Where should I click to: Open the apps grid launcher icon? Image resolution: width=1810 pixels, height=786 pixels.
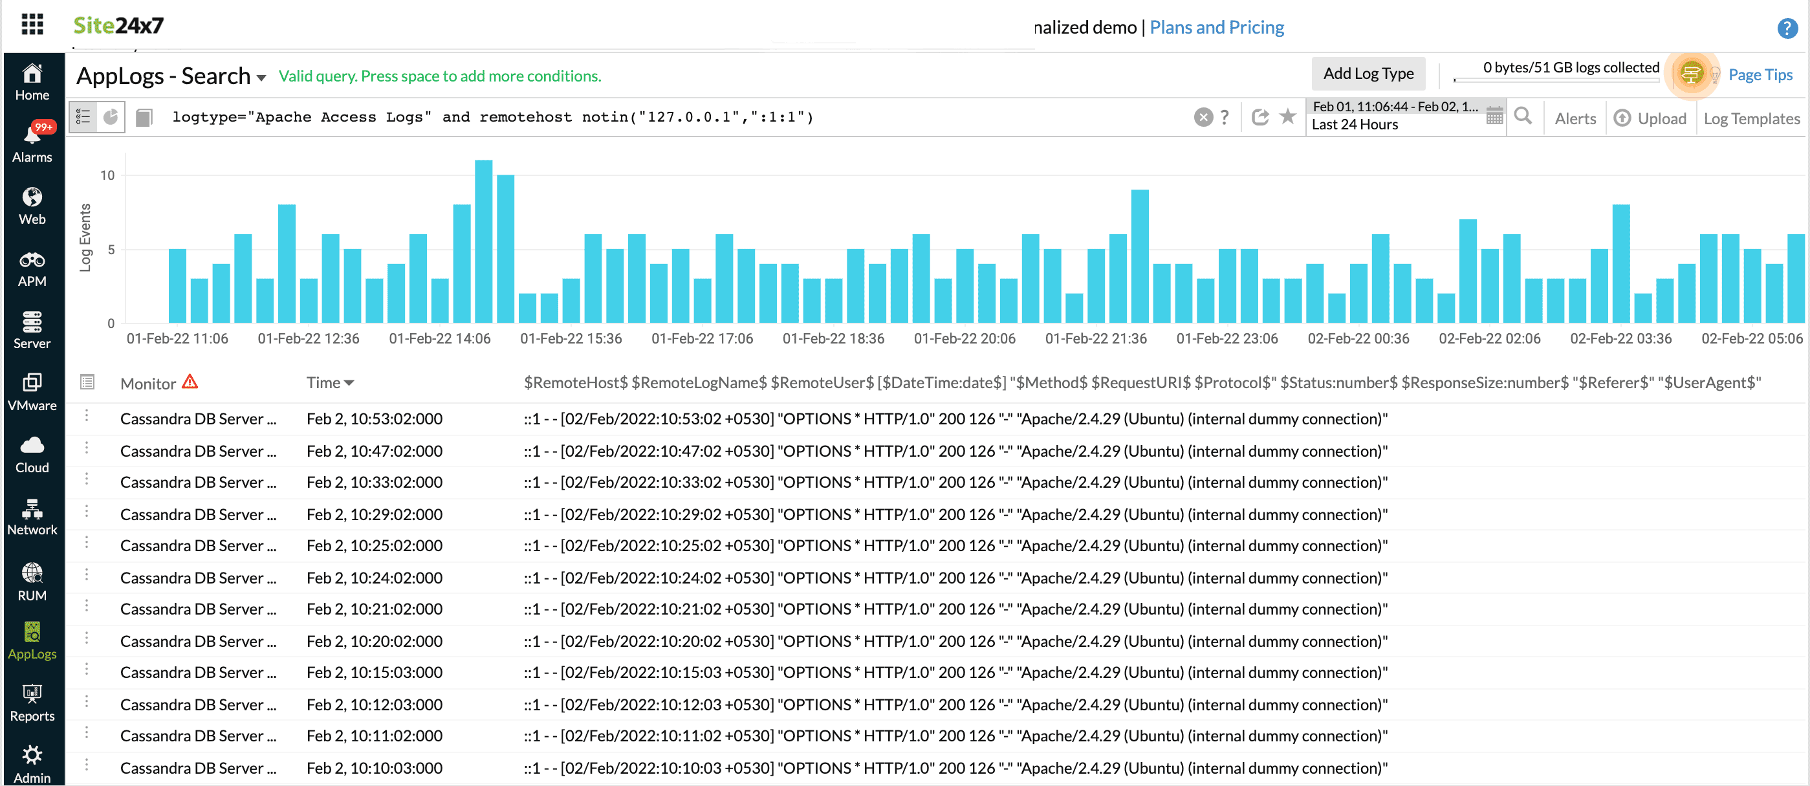click(32, 25)
